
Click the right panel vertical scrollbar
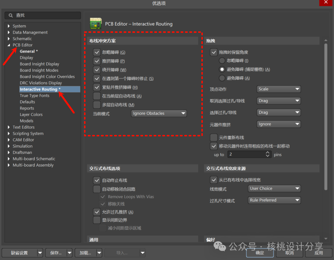pyautogui.click(x=326, y=117)
